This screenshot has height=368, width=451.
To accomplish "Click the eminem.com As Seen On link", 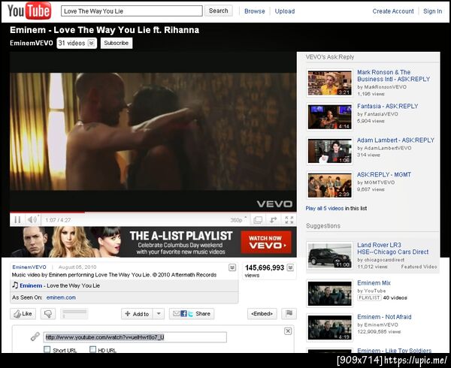I will [61, 297].
